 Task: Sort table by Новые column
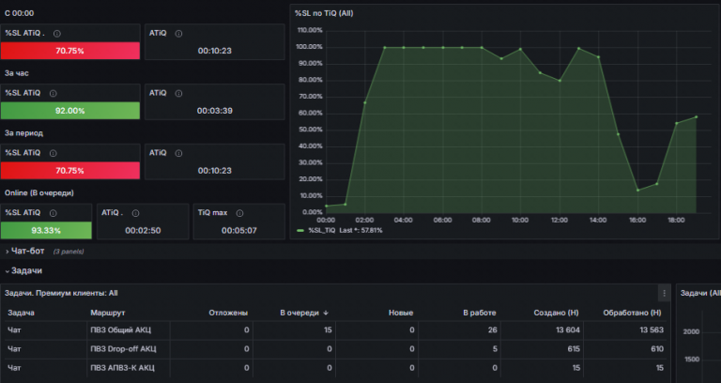coord(401,313)
